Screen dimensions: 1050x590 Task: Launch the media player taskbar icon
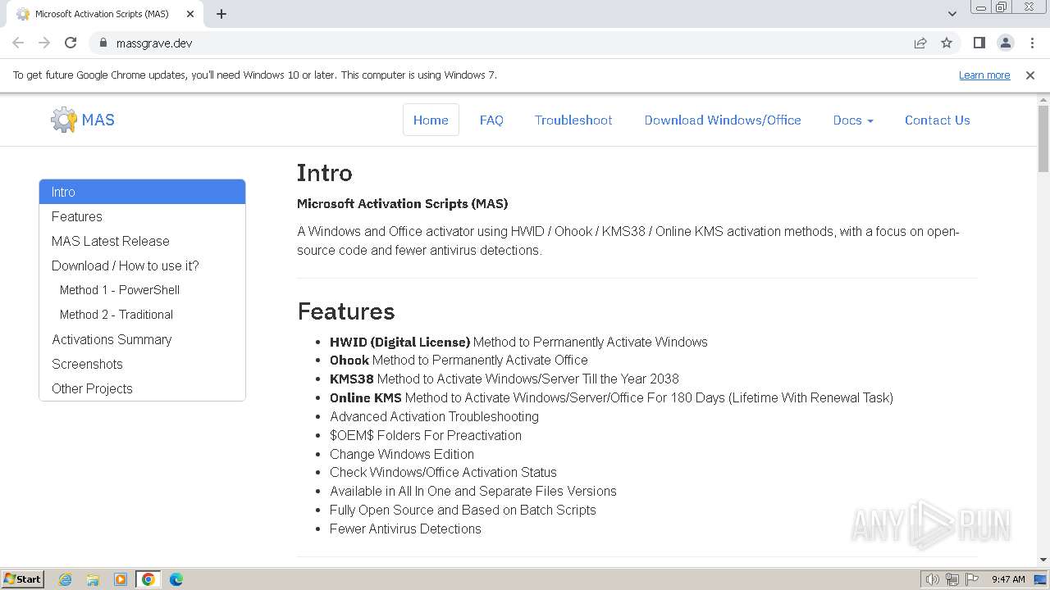click(x=121, y=579)
